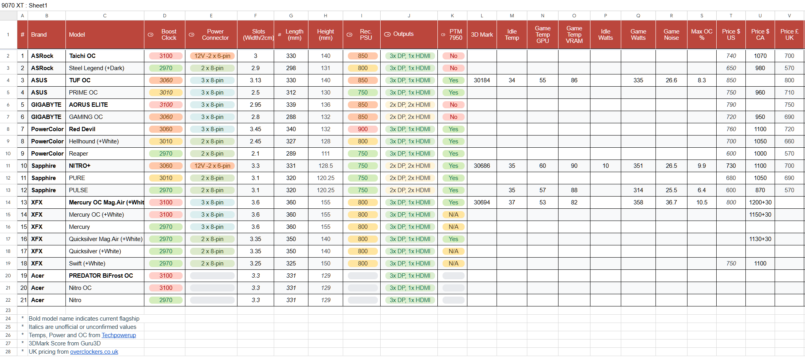The width and height of the screenshot is (805, 360).
Task: Select the Max OC value 10.5
Action: click(702, 202)
